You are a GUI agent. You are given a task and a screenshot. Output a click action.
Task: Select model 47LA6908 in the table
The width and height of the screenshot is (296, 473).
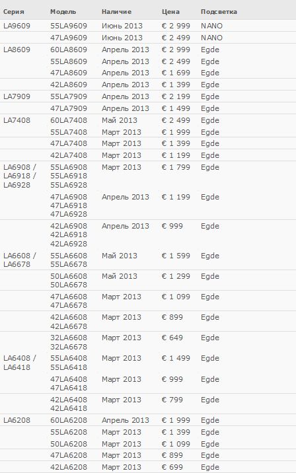point(69,197)
